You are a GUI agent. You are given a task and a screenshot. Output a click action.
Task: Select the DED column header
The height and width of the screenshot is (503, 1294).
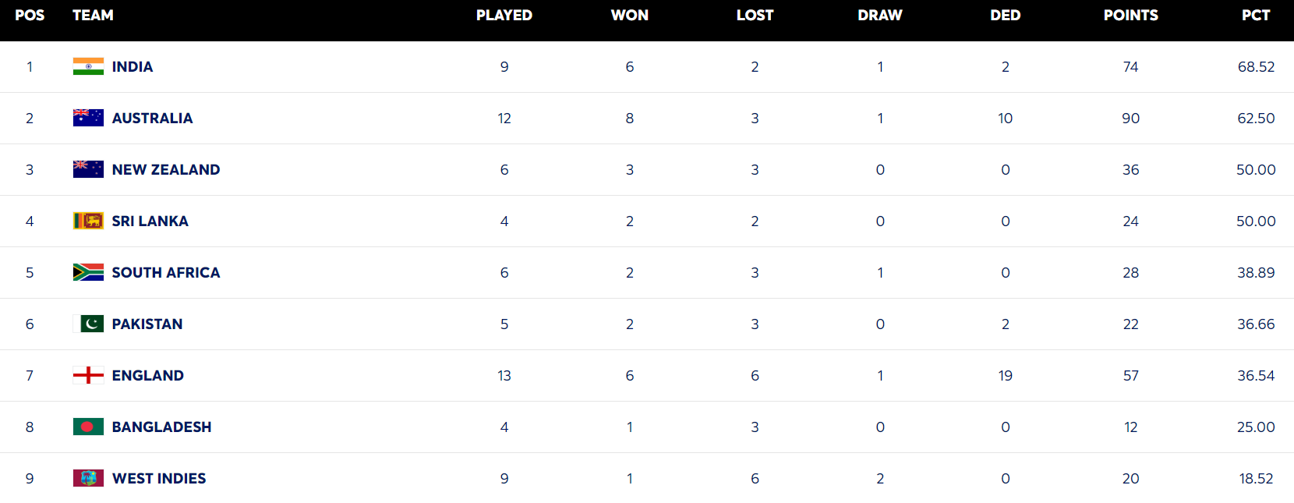(x=1005, y=16)
